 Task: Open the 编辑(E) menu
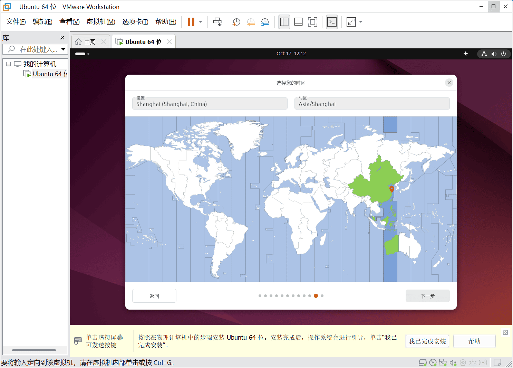pyautogui.click(x=42, y=22)
